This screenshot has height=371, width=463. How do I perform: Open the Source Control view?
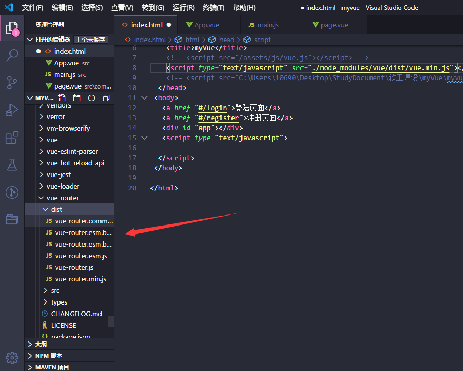[x=12, y=83]
